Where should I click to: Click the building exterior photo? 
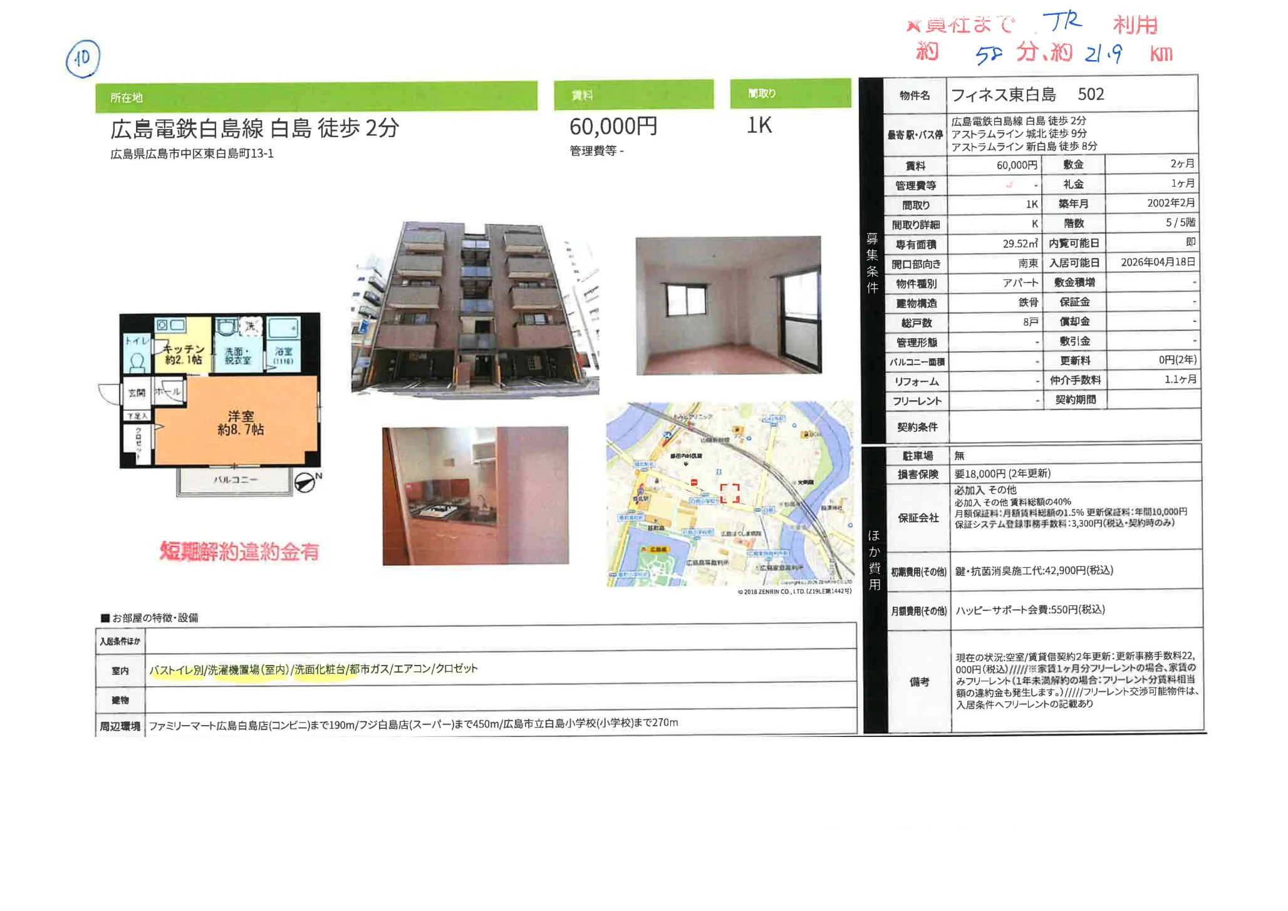pyautogui.click(x=475, y=309)
